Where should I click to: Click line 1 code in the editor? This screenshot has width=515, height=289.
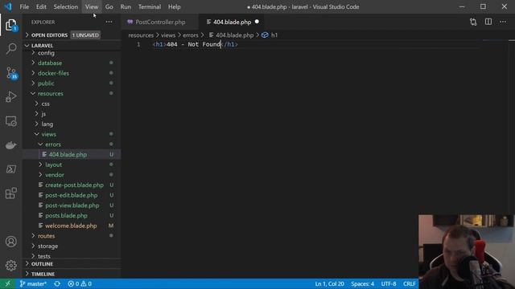196,44
